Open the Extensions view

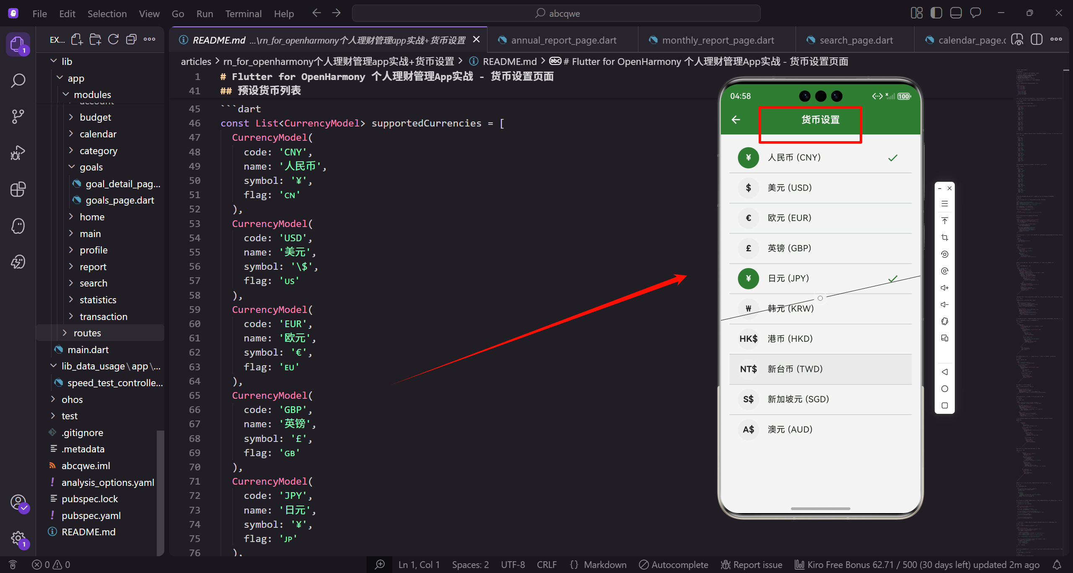click(18, 189)
